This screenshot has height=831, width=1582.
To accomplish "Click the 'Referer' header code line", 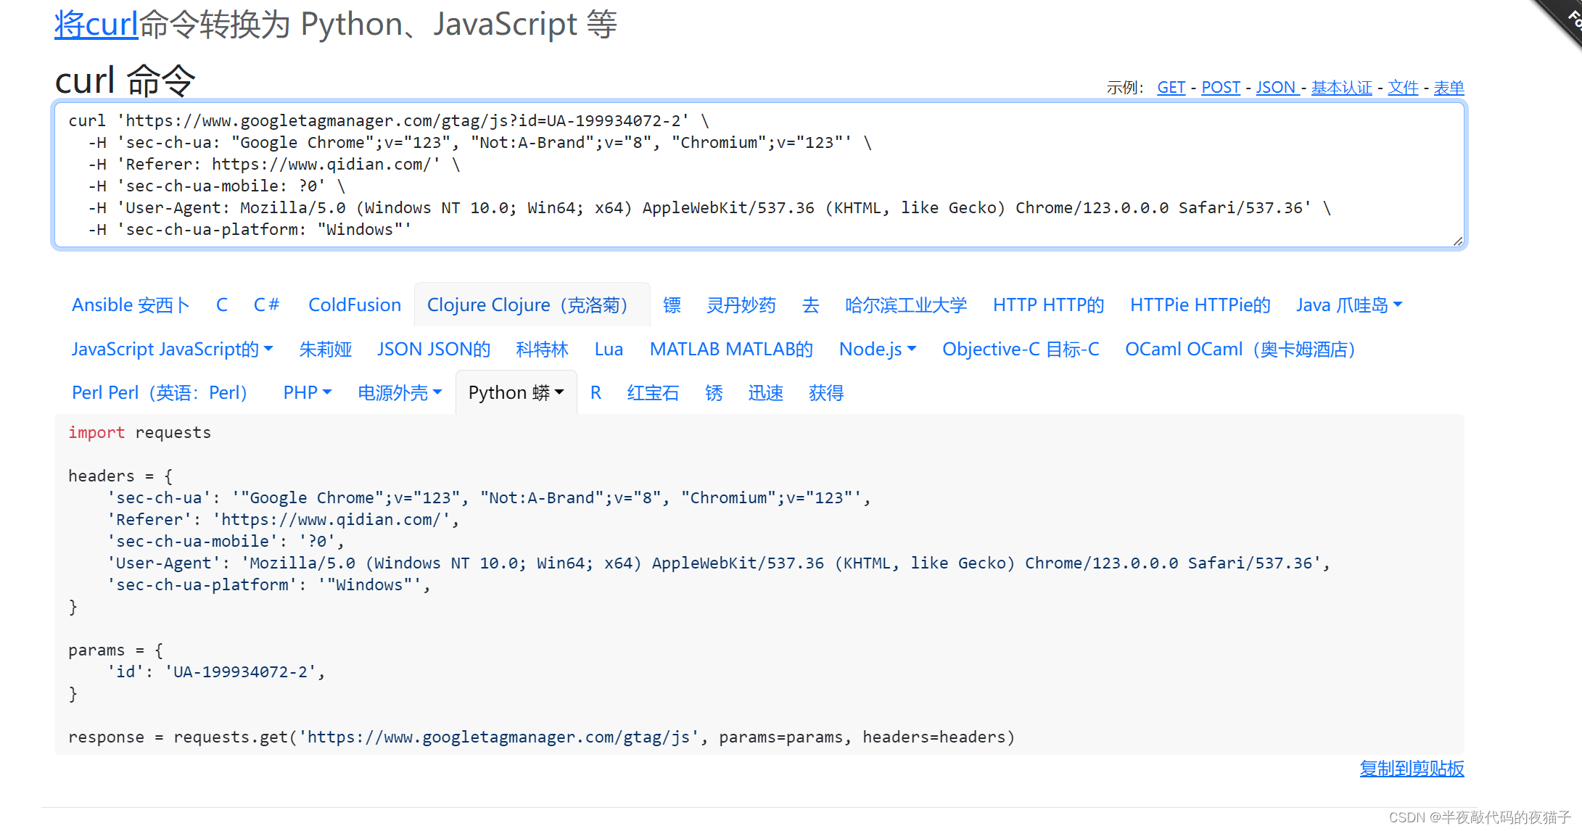I will click(283, 520).
